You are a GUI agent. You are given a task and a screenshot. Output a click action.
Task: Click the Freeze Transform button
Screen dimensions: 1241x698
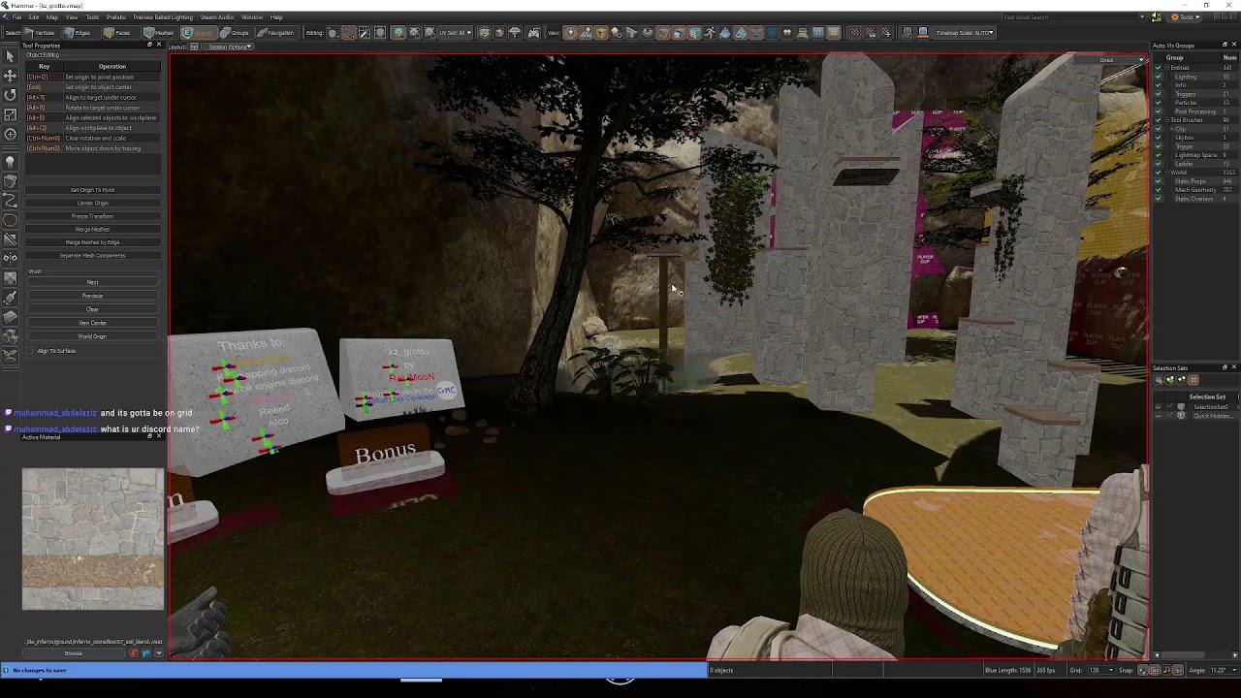pyautogui.click(x=92, y=216)
